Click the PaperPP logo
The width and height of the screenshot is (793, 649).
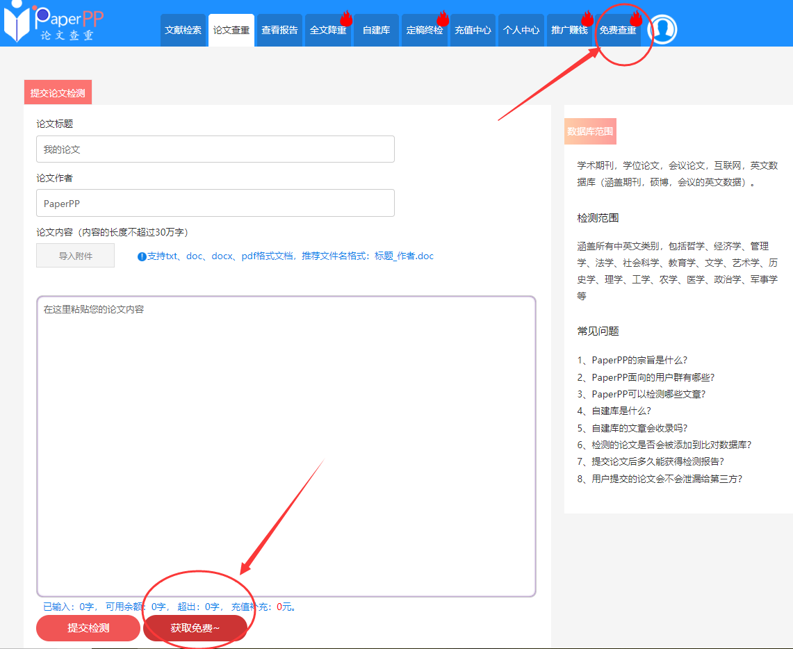[54, 22]
